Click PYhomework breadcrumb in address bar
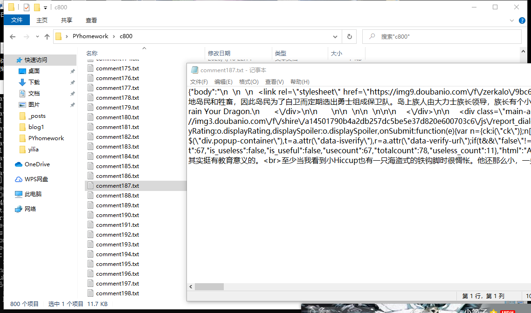531x313 pixels. click(90, 36)
